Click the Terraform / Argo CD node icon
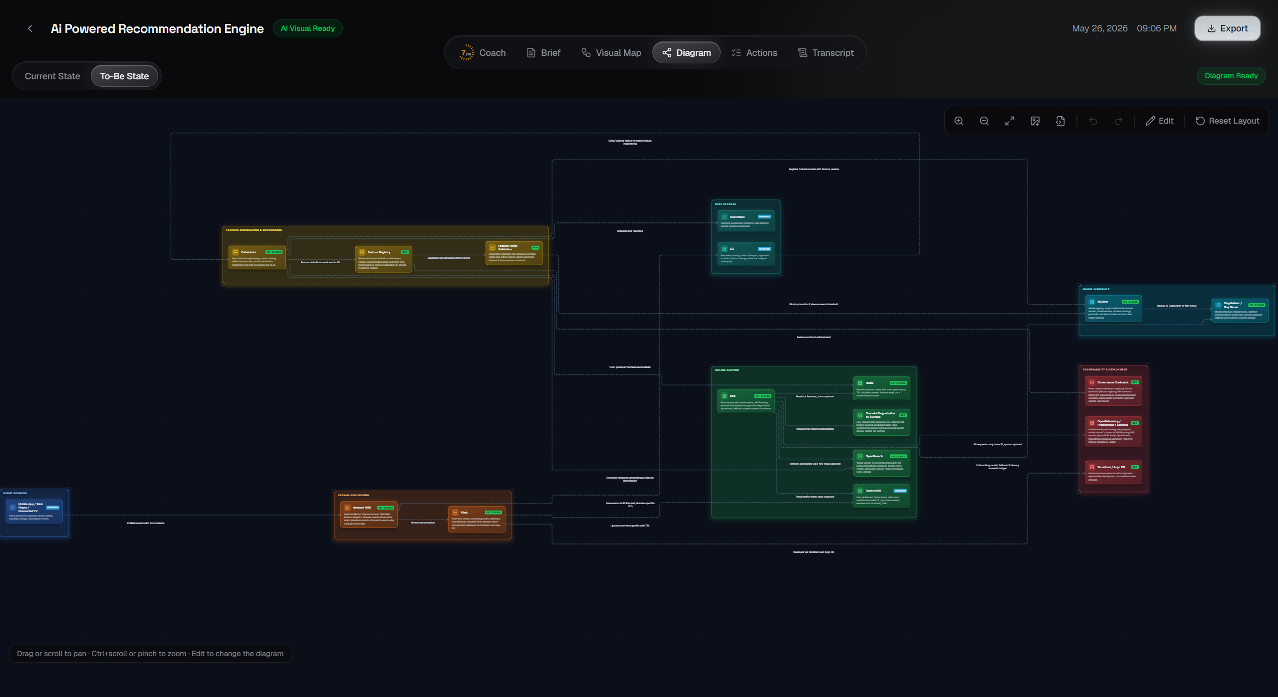 pos(1092,467)
